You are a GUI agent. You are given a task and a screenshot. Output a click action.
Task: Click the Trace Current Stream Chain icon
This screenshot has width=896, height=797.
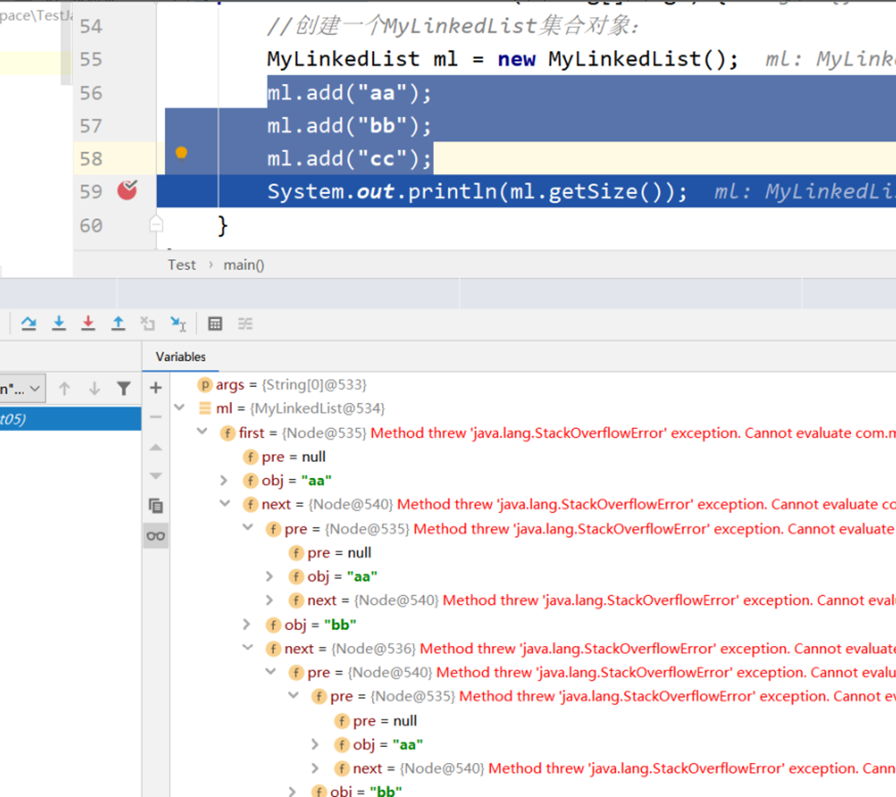(245, 323)
